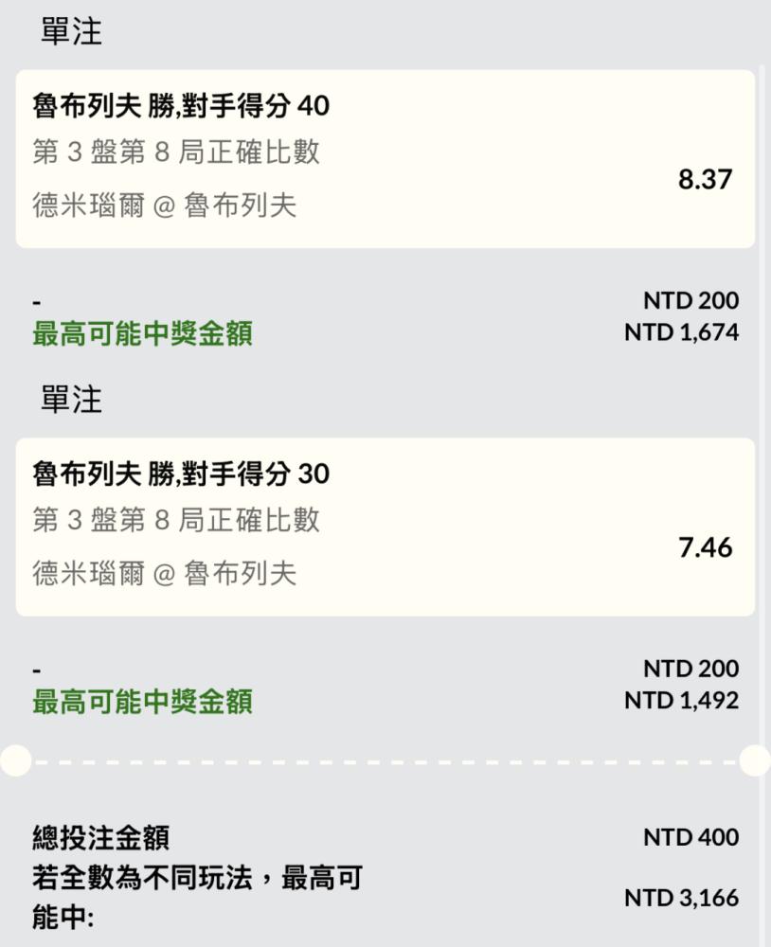Screen dimensions: 771x947
Task: Click the NTD 1,674 payout amount
Action: tap(682, 332)
